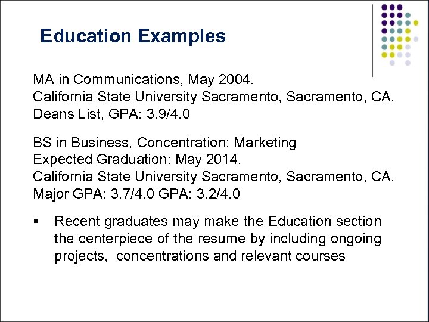This screenshot has height=322, width=429.
Task: Select the "Education Examples" slide title
Action: tap(133, 36)
